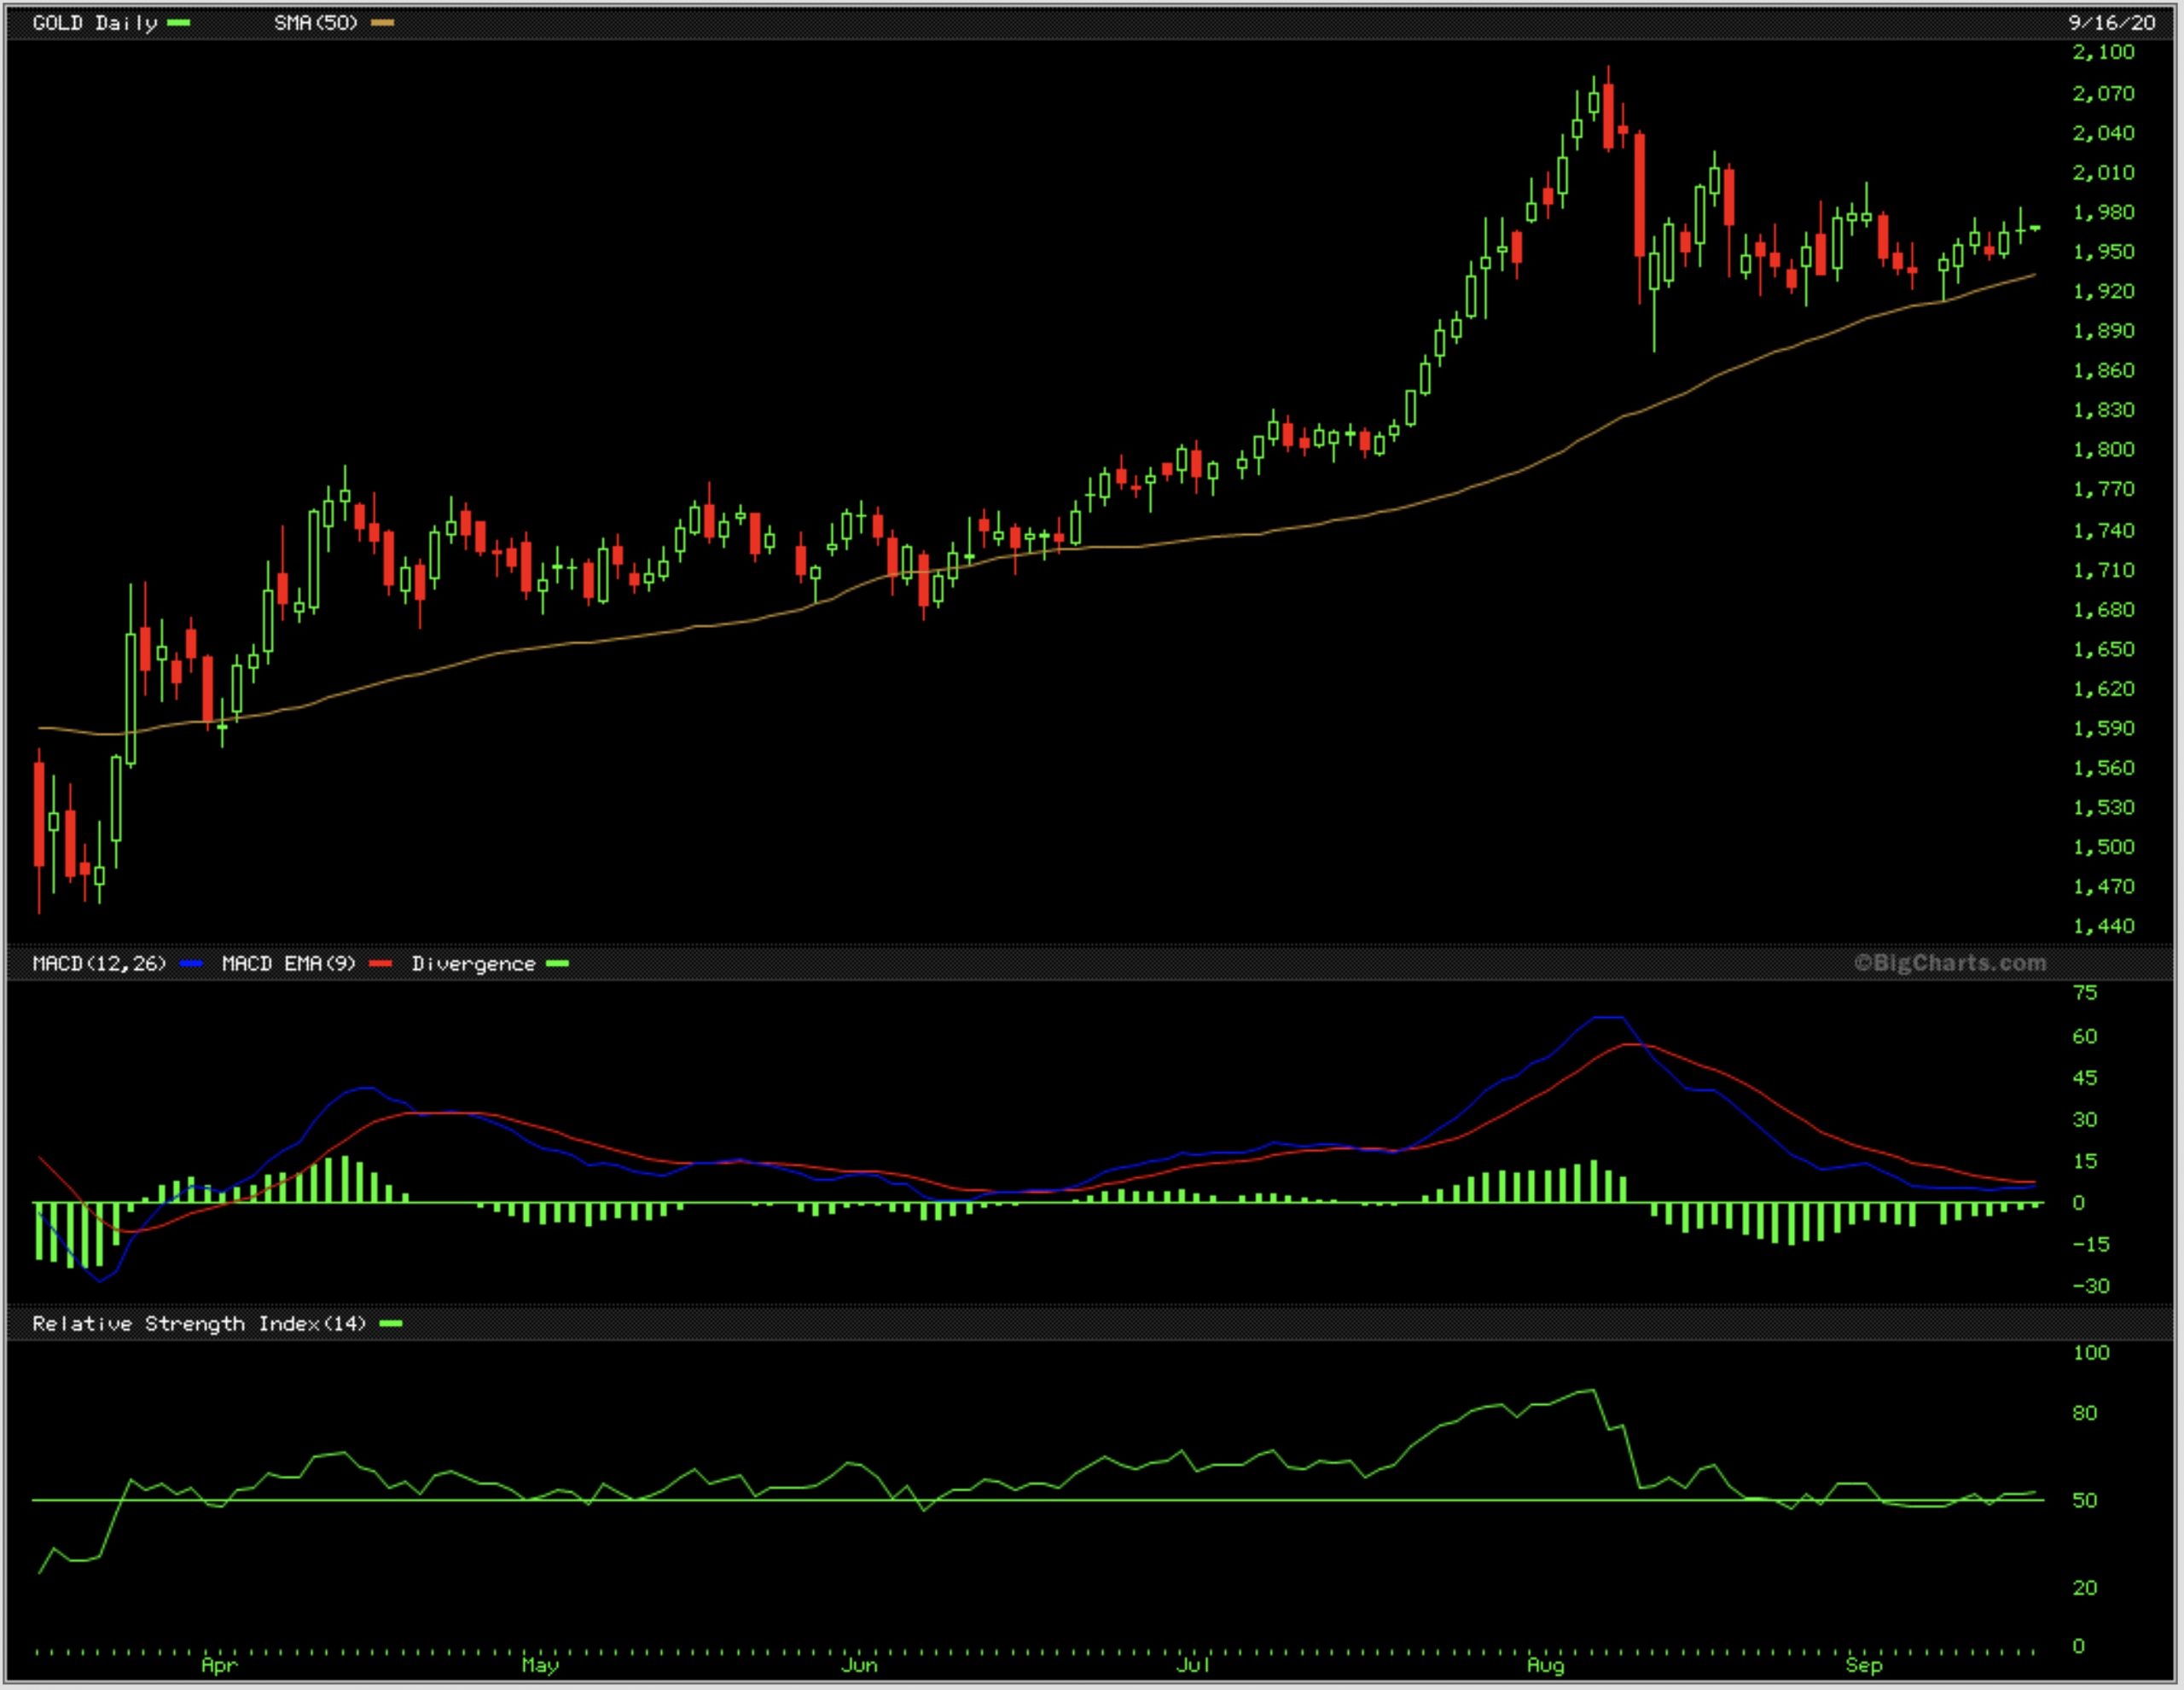Click the red MACD EMA(9) legend swatch
This screenshot has height=1690, width=2184.
click(x=380, y=963)
